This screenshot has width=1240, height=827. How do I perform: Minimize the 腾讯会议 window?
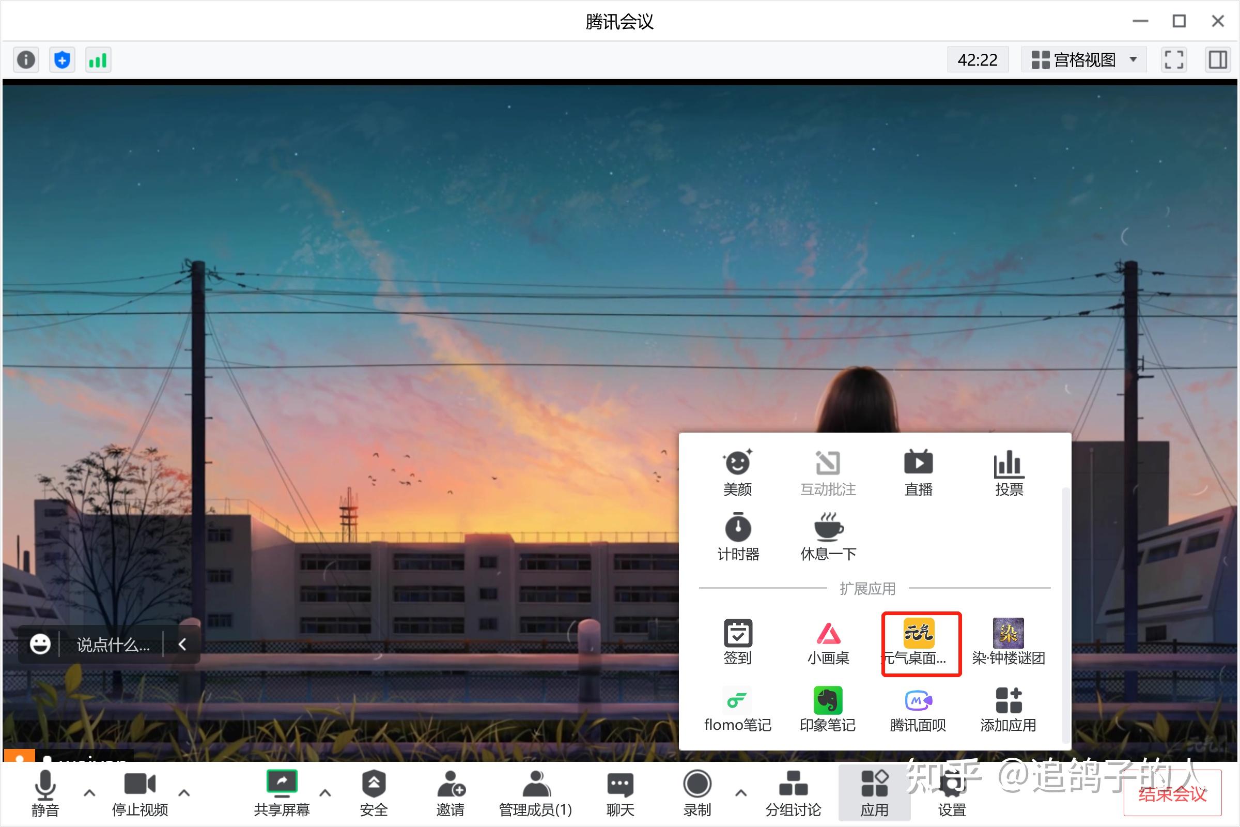(x=1140, y=21)
